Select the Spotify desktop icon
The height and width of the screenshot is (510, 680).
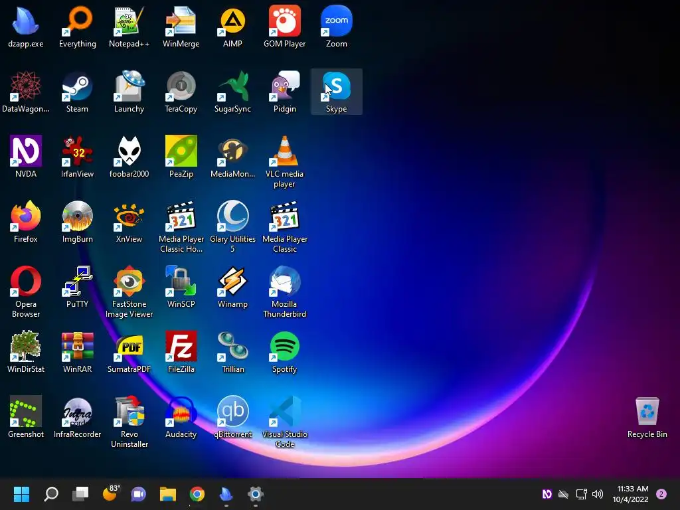[x=284, y=351]
